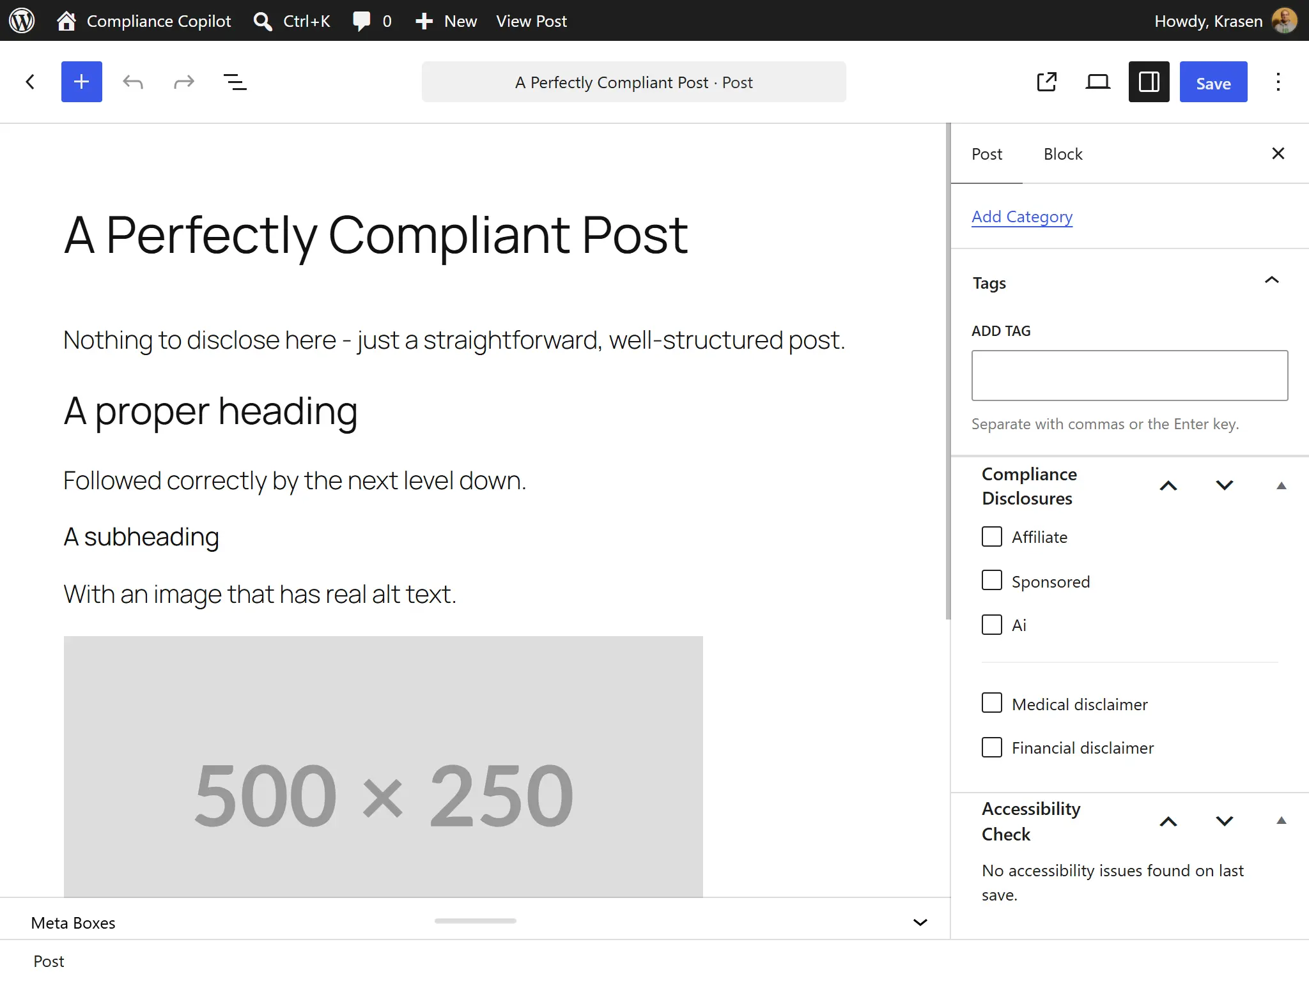Image resolution: width=1309 pixels, height=981 pixels.
Task: Save the post
Action: coord(1213,82)
